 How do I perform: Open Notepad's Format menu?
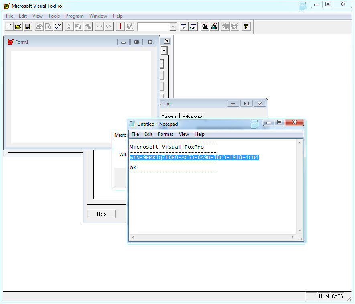click(x=166, y=134)
